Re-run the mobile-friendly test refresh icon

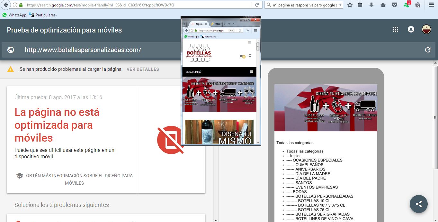pyautogui.click(x=428, y=50)
